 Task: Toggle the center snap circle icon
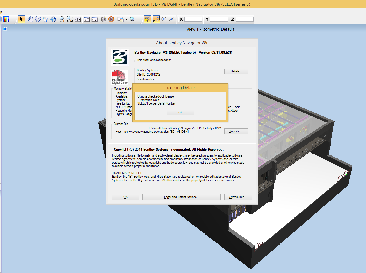(164, 19)
